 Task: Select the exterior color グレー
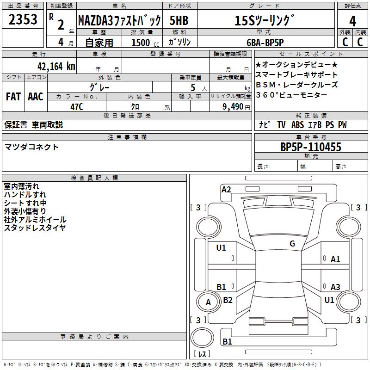click(x=99, y=87)
